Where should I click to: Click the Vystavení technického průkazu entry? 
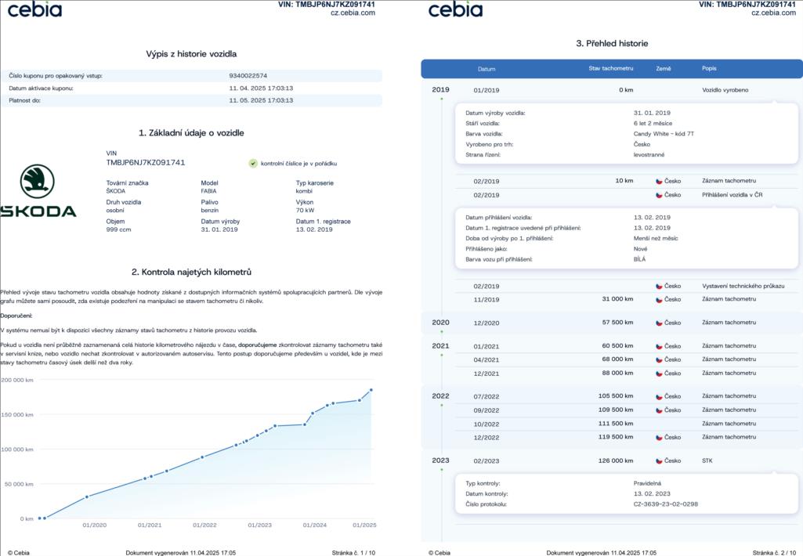[x=743, y=286]
